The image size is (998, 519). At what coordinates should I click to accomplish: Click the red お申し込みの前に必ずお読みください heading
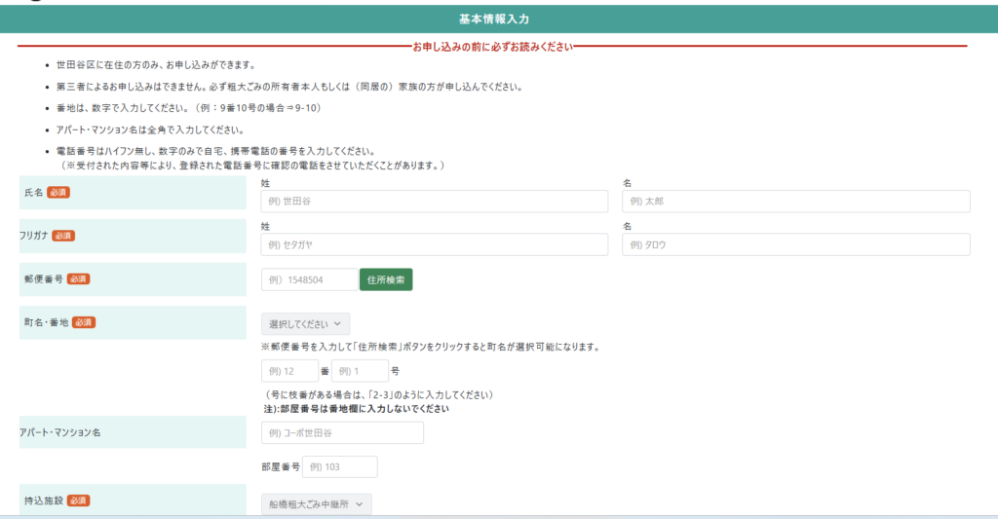click(492, 46)
